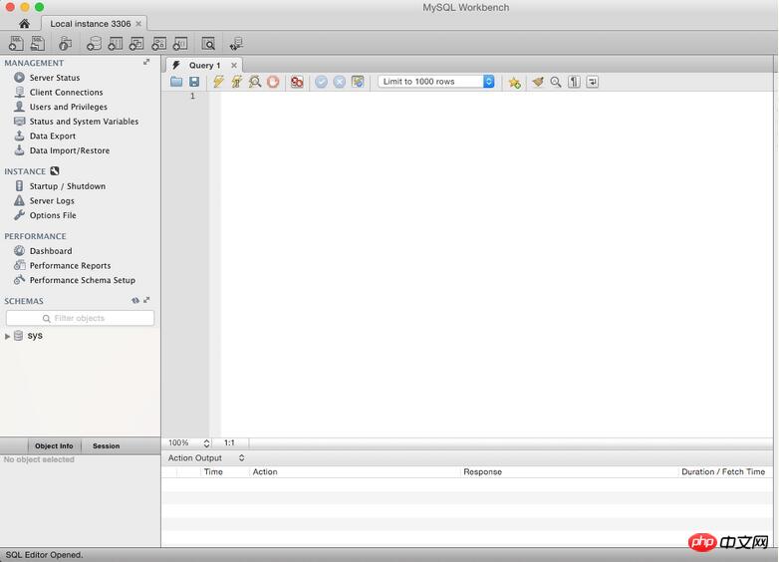Click the Response column header
Image resolution: width=779 pixels, height=562 pixels.
coord(482,471)
